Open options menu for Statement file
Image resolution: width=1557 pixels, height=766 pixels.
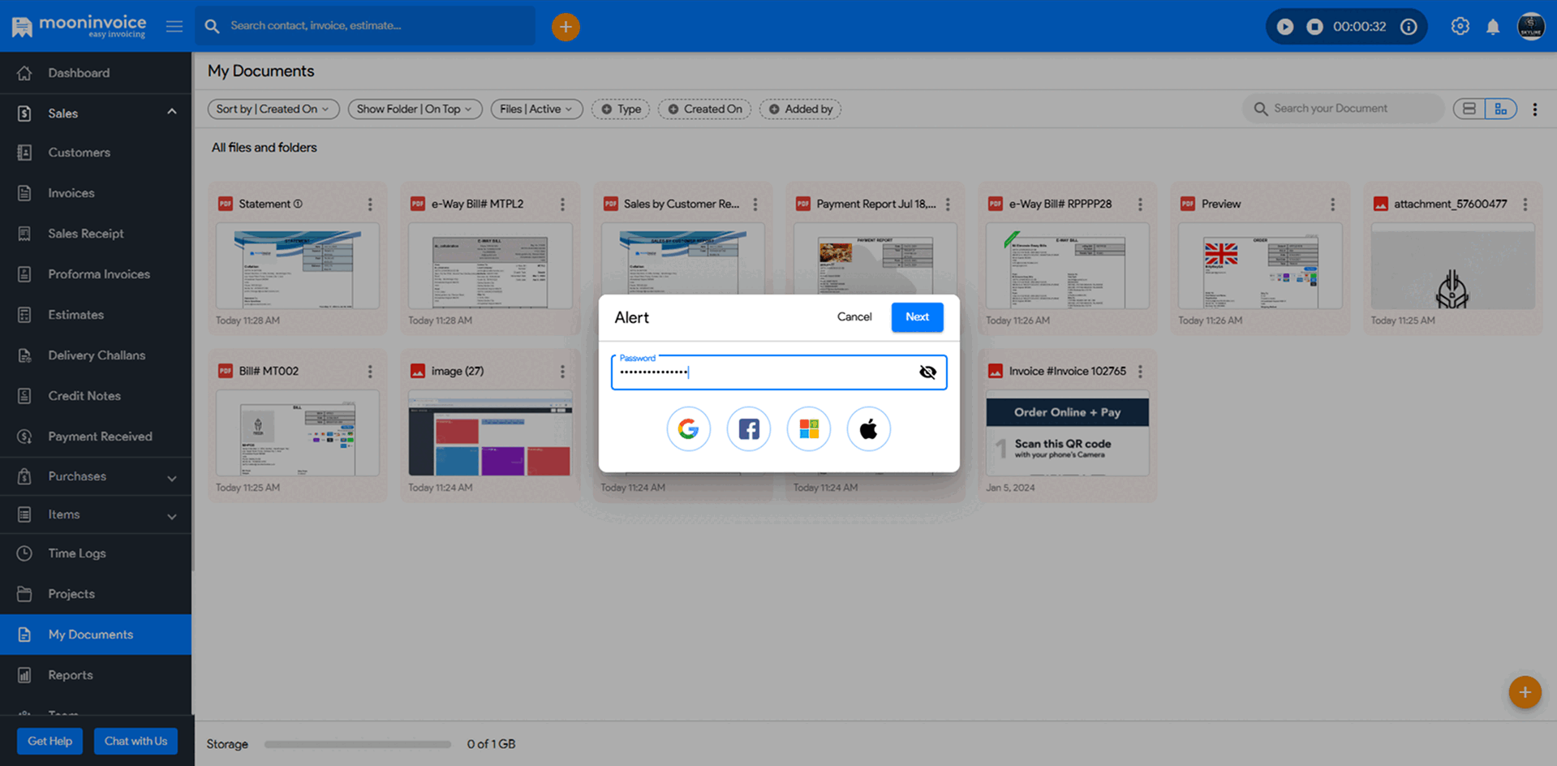point(370,204)
